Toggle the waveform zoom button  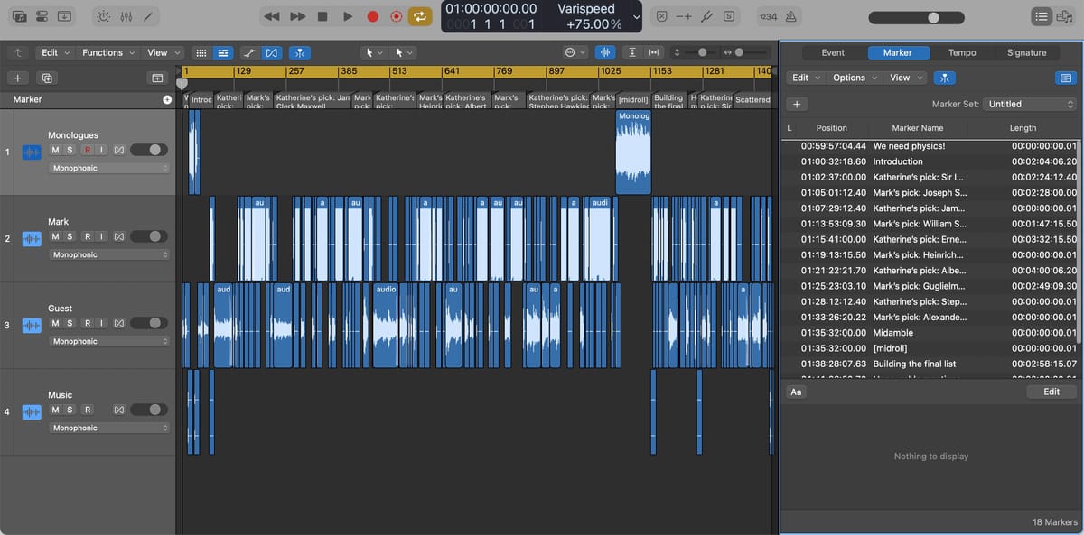coord(605,52)
